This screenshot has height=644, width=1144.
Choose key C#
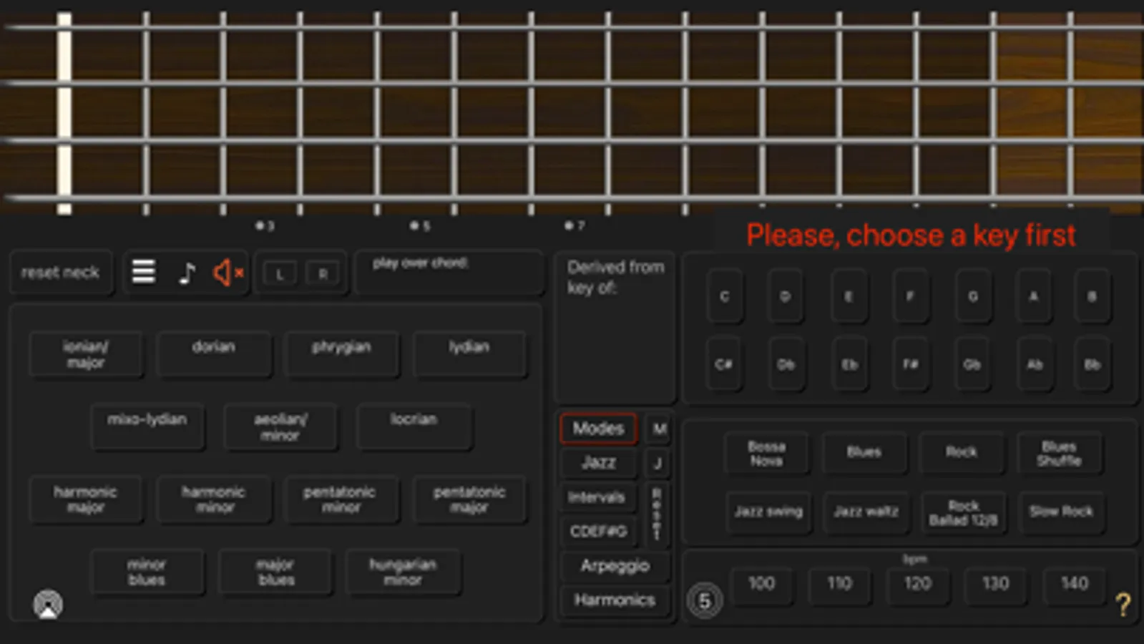click(x=724, y=364)
